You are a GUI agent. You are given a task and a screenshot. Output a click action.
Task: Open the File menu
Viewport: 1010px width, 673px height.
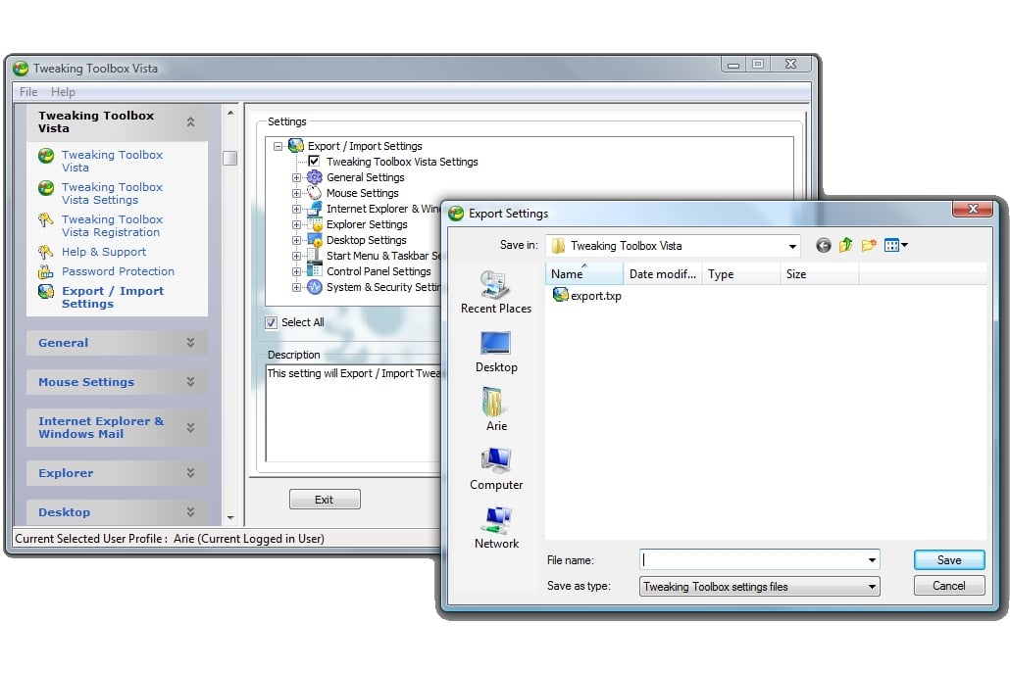click(x=26, y=91)
